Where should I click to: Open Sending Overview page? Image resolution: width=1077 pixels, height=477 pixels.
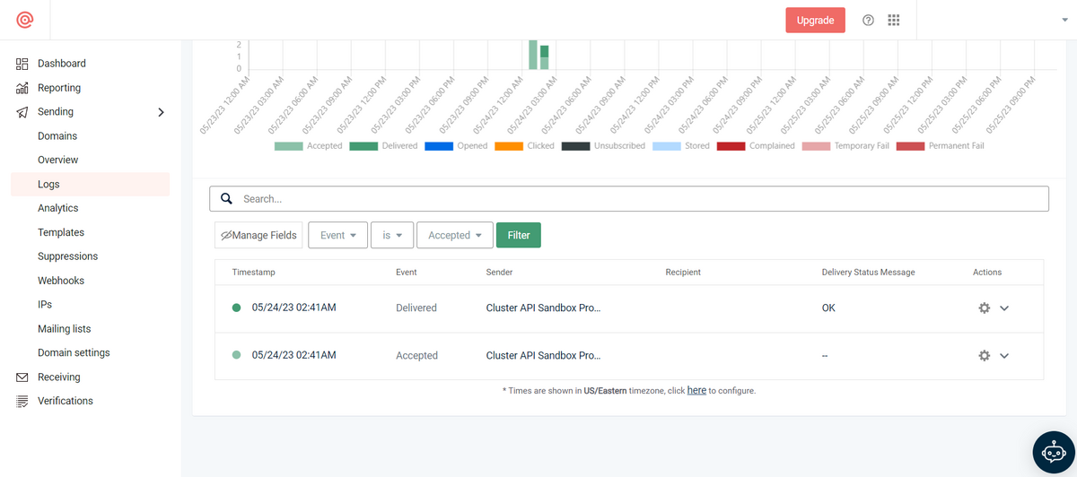coord(58,160)
